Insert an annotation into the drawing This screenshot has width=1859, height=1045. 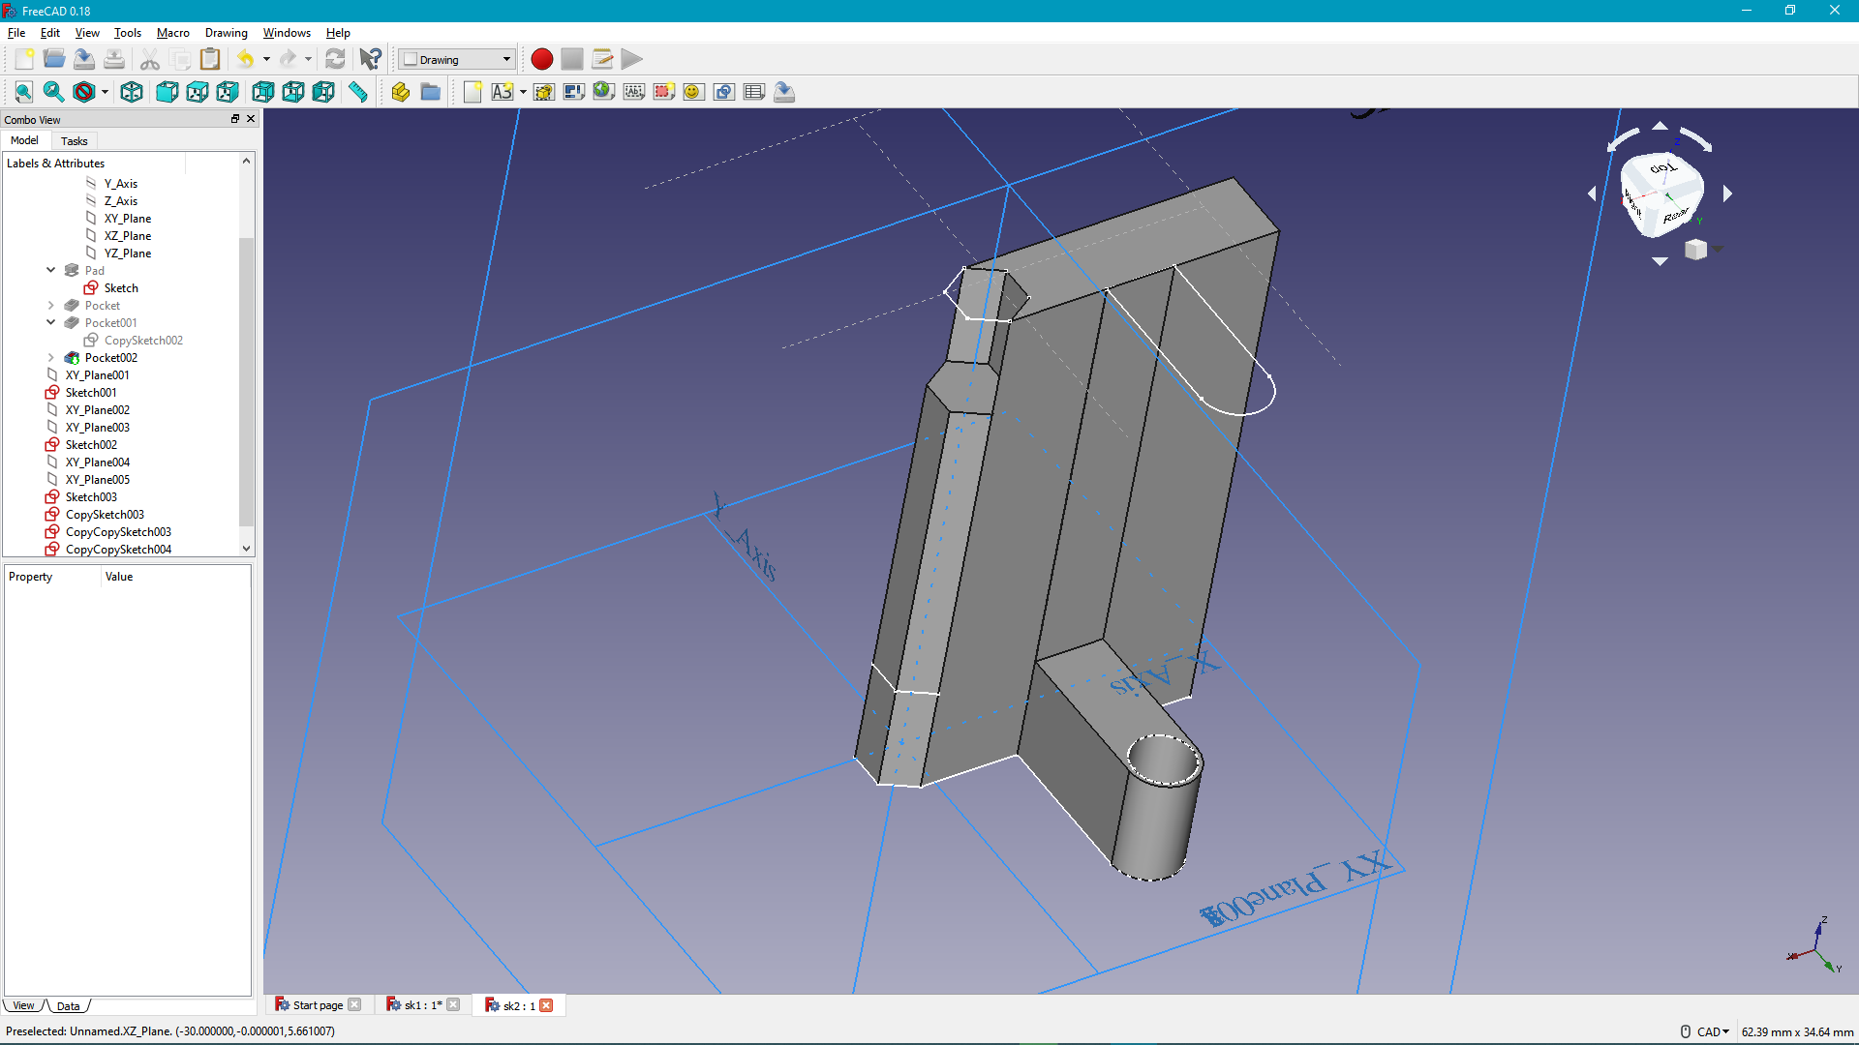[x=634, y=92]
